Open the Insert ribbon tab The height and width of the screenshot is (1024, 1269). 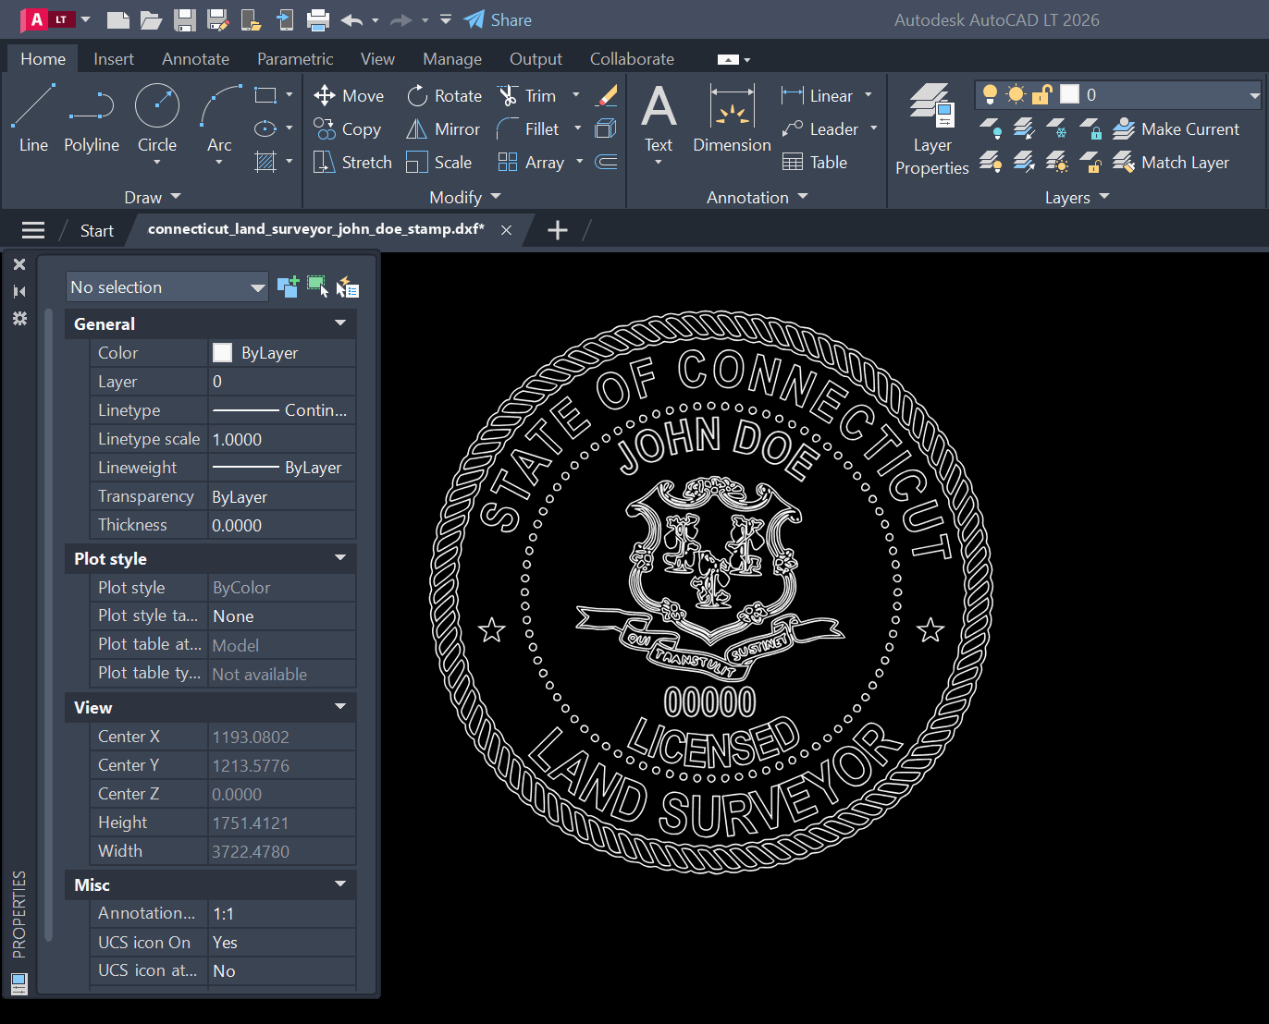point(114,59)
